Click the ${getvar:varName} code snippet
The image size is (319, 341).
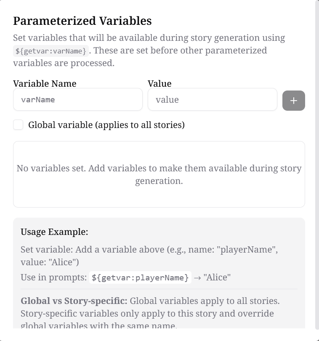pos(51,51)
